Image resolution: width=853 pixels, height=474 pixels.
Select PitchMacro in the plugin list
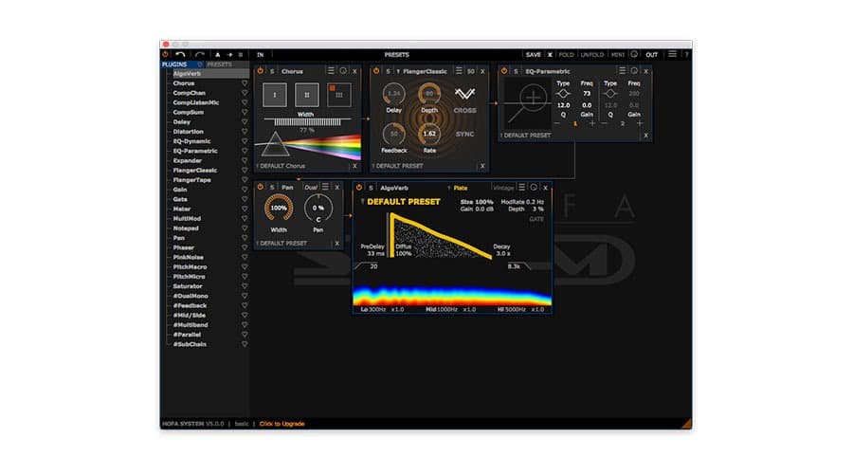[190, 266]
